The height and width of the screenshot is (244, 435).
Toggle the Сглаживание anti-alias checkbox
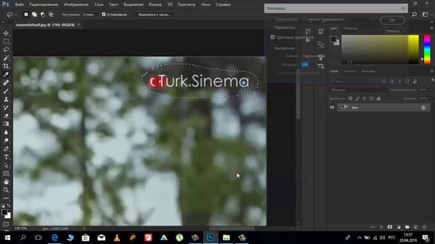(104, 14)
